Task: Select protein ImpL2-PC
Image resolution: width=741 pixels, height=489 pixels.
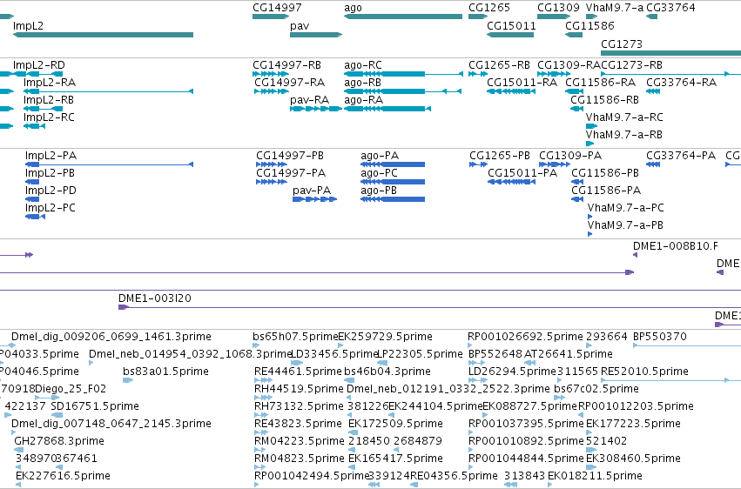Action: click(x=51, y=208)
